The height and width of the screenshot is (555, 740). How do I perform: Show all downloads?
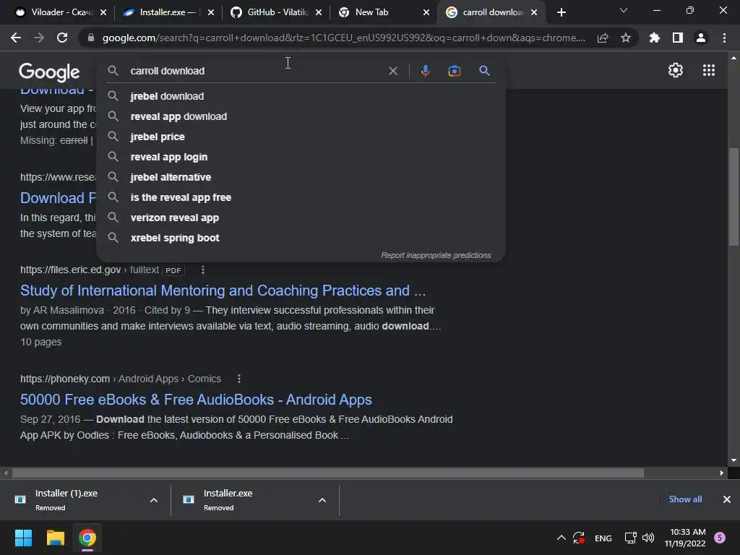[x=685, y=499]
